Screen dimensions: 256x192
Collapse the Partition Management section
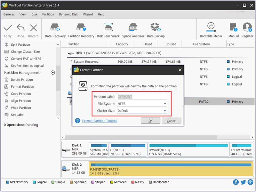click(53, 73)
